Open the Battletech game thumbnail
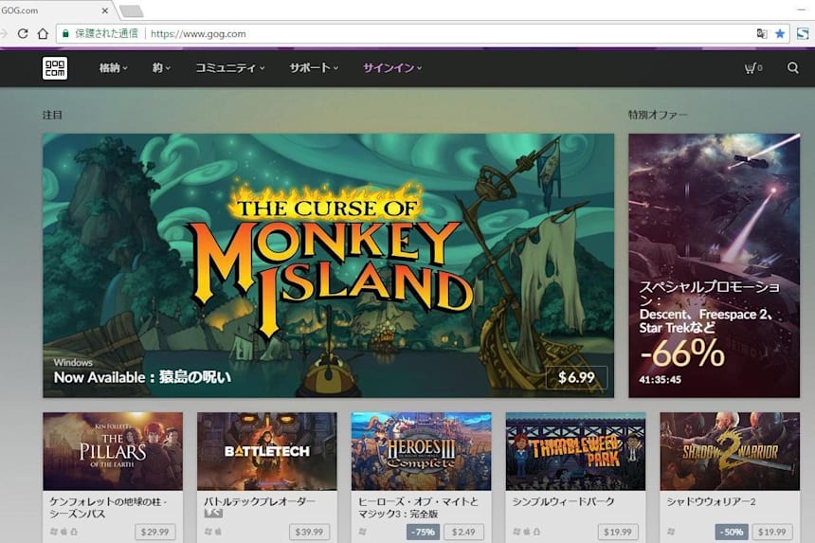The height and width of the screenshot is (543, 815). [x=266, y=451]
